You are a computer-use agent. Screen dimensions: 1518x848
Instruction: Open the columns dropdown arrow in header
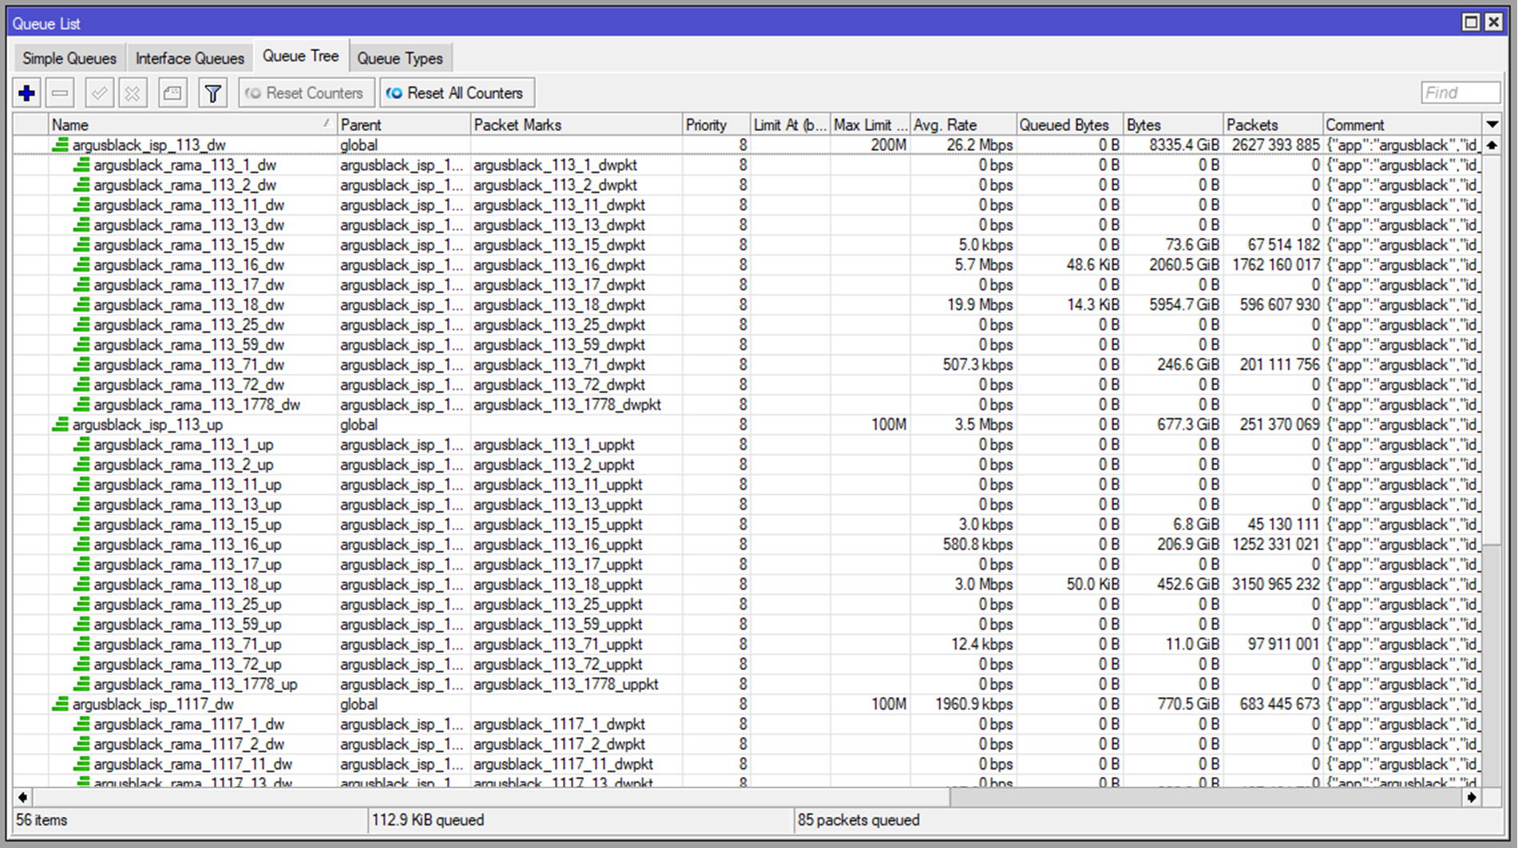click(x=1492, y=125)
